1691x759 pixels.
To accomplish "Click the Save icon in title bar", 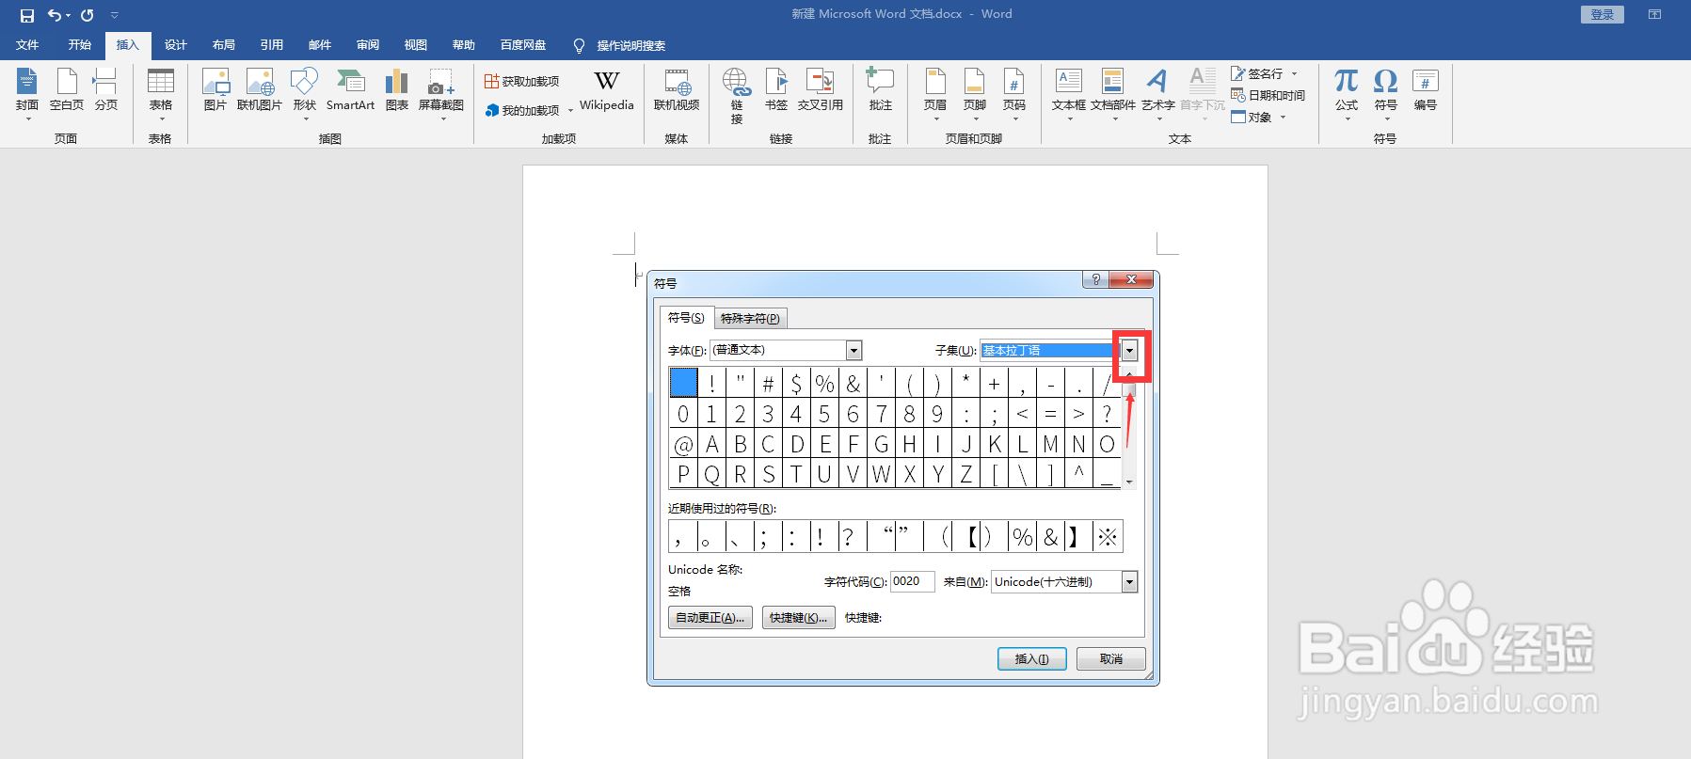I will (26, 15).
